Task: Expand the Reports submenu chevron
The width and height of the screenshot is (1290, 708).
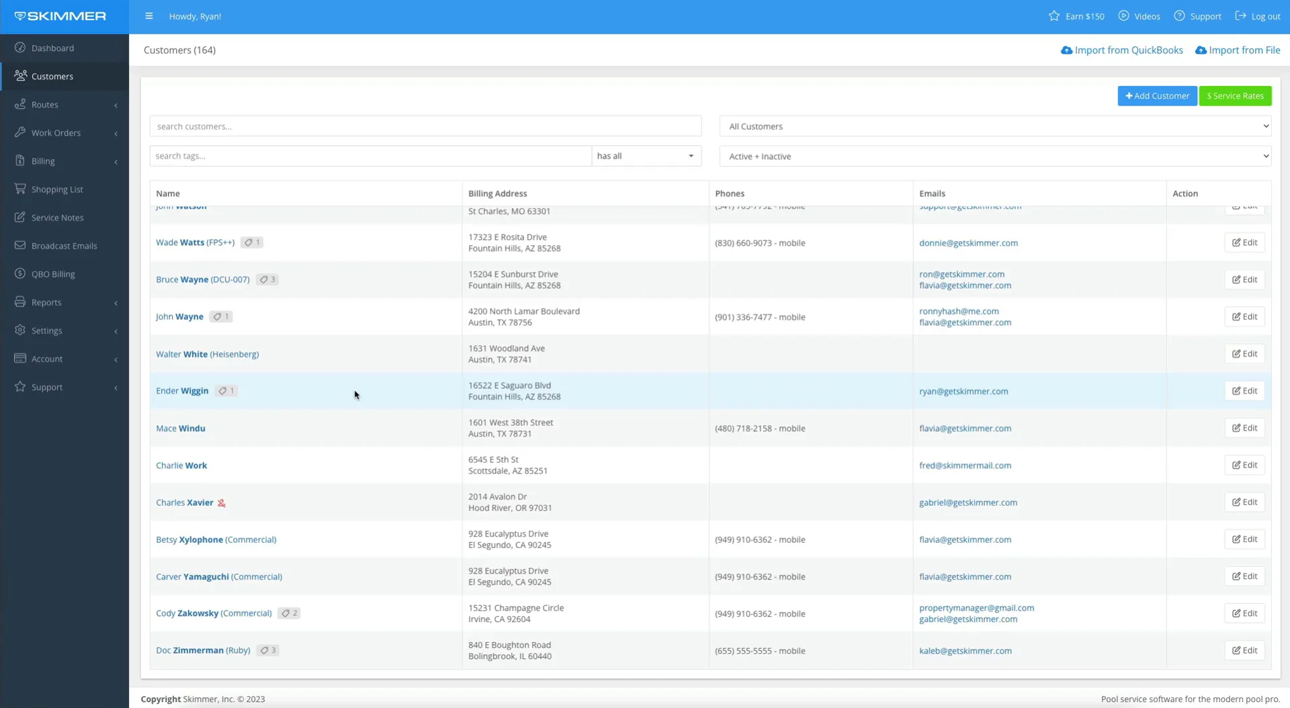Action: (x=116, y=303)
